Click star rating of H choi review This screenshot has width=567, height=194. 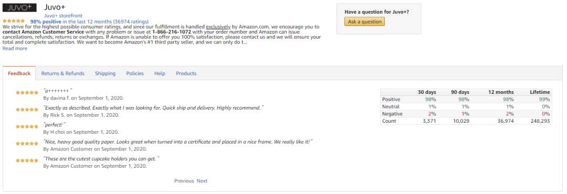27,126
